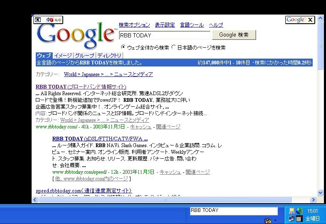Click the globe tray icon

tap(299, 211)
